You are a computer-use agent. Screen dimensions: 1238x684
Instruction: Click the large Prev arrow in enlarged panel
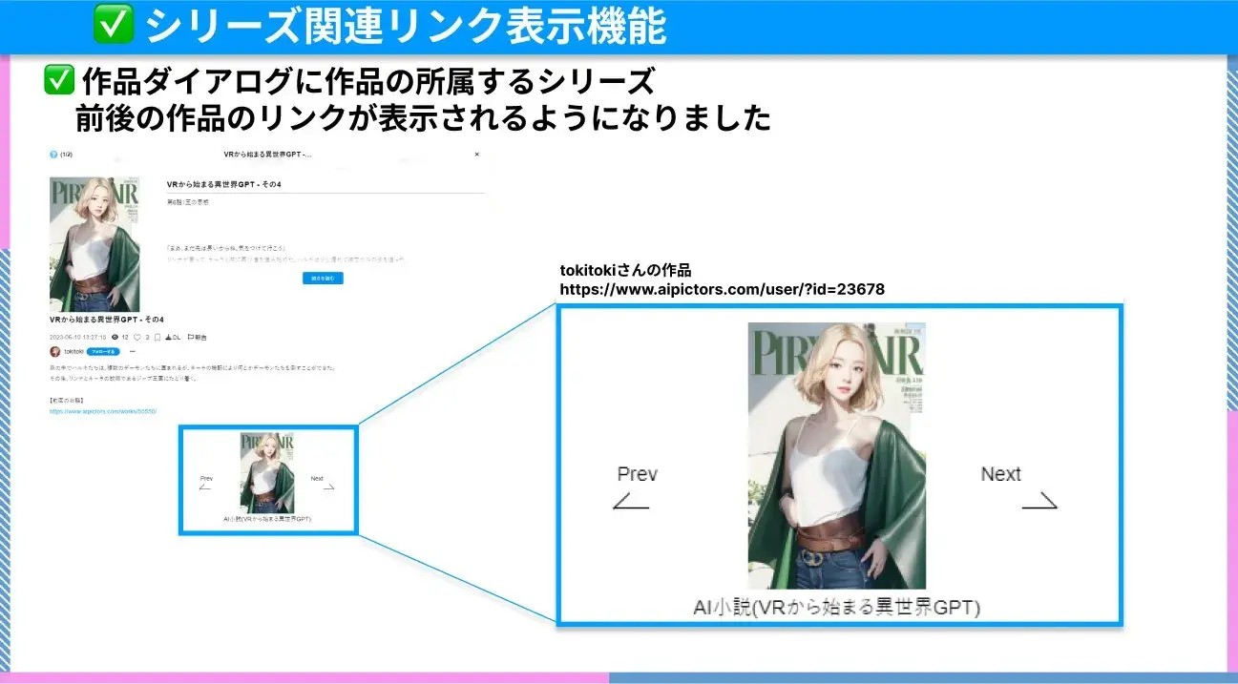point(631,500)
